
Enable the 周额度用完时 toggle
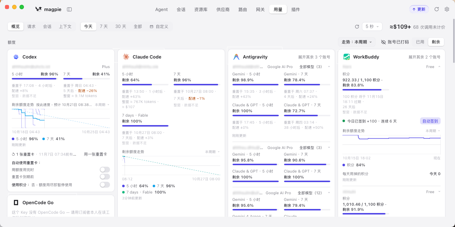[105, 170]
